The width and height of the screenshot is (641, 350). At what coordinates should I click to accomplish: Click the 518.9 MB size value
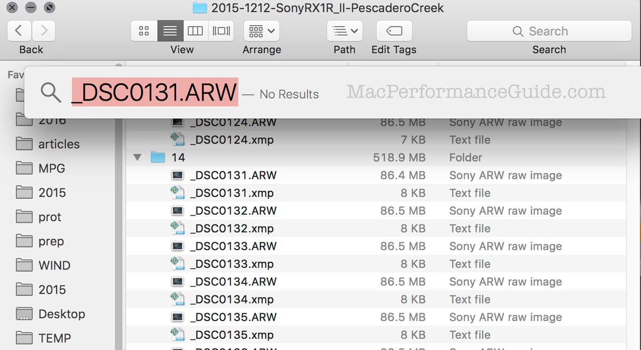[x=401, y=158]
